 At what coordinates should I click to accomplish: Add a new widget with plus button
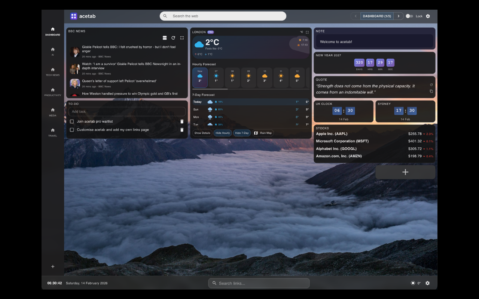tap(405, 172)
